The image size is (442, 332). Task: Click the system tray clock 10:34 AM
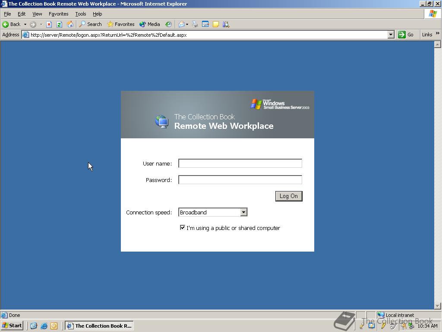(x=427, y=326)
